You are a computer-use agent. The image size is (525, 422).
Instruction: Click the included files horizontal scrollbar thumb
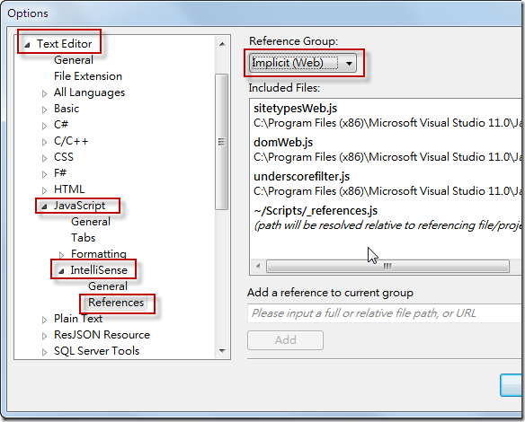[x=387, y=266]
